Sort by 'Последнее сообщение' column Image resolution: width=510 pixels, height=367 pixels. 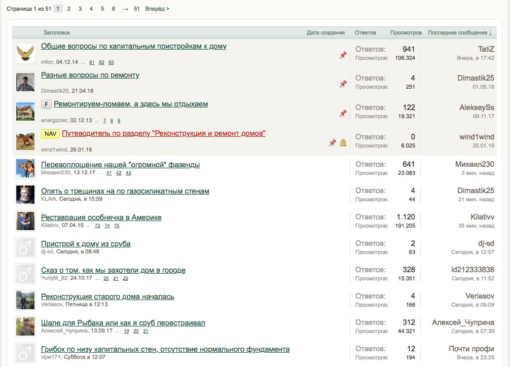pyautogui.click(x=459, y=32)
